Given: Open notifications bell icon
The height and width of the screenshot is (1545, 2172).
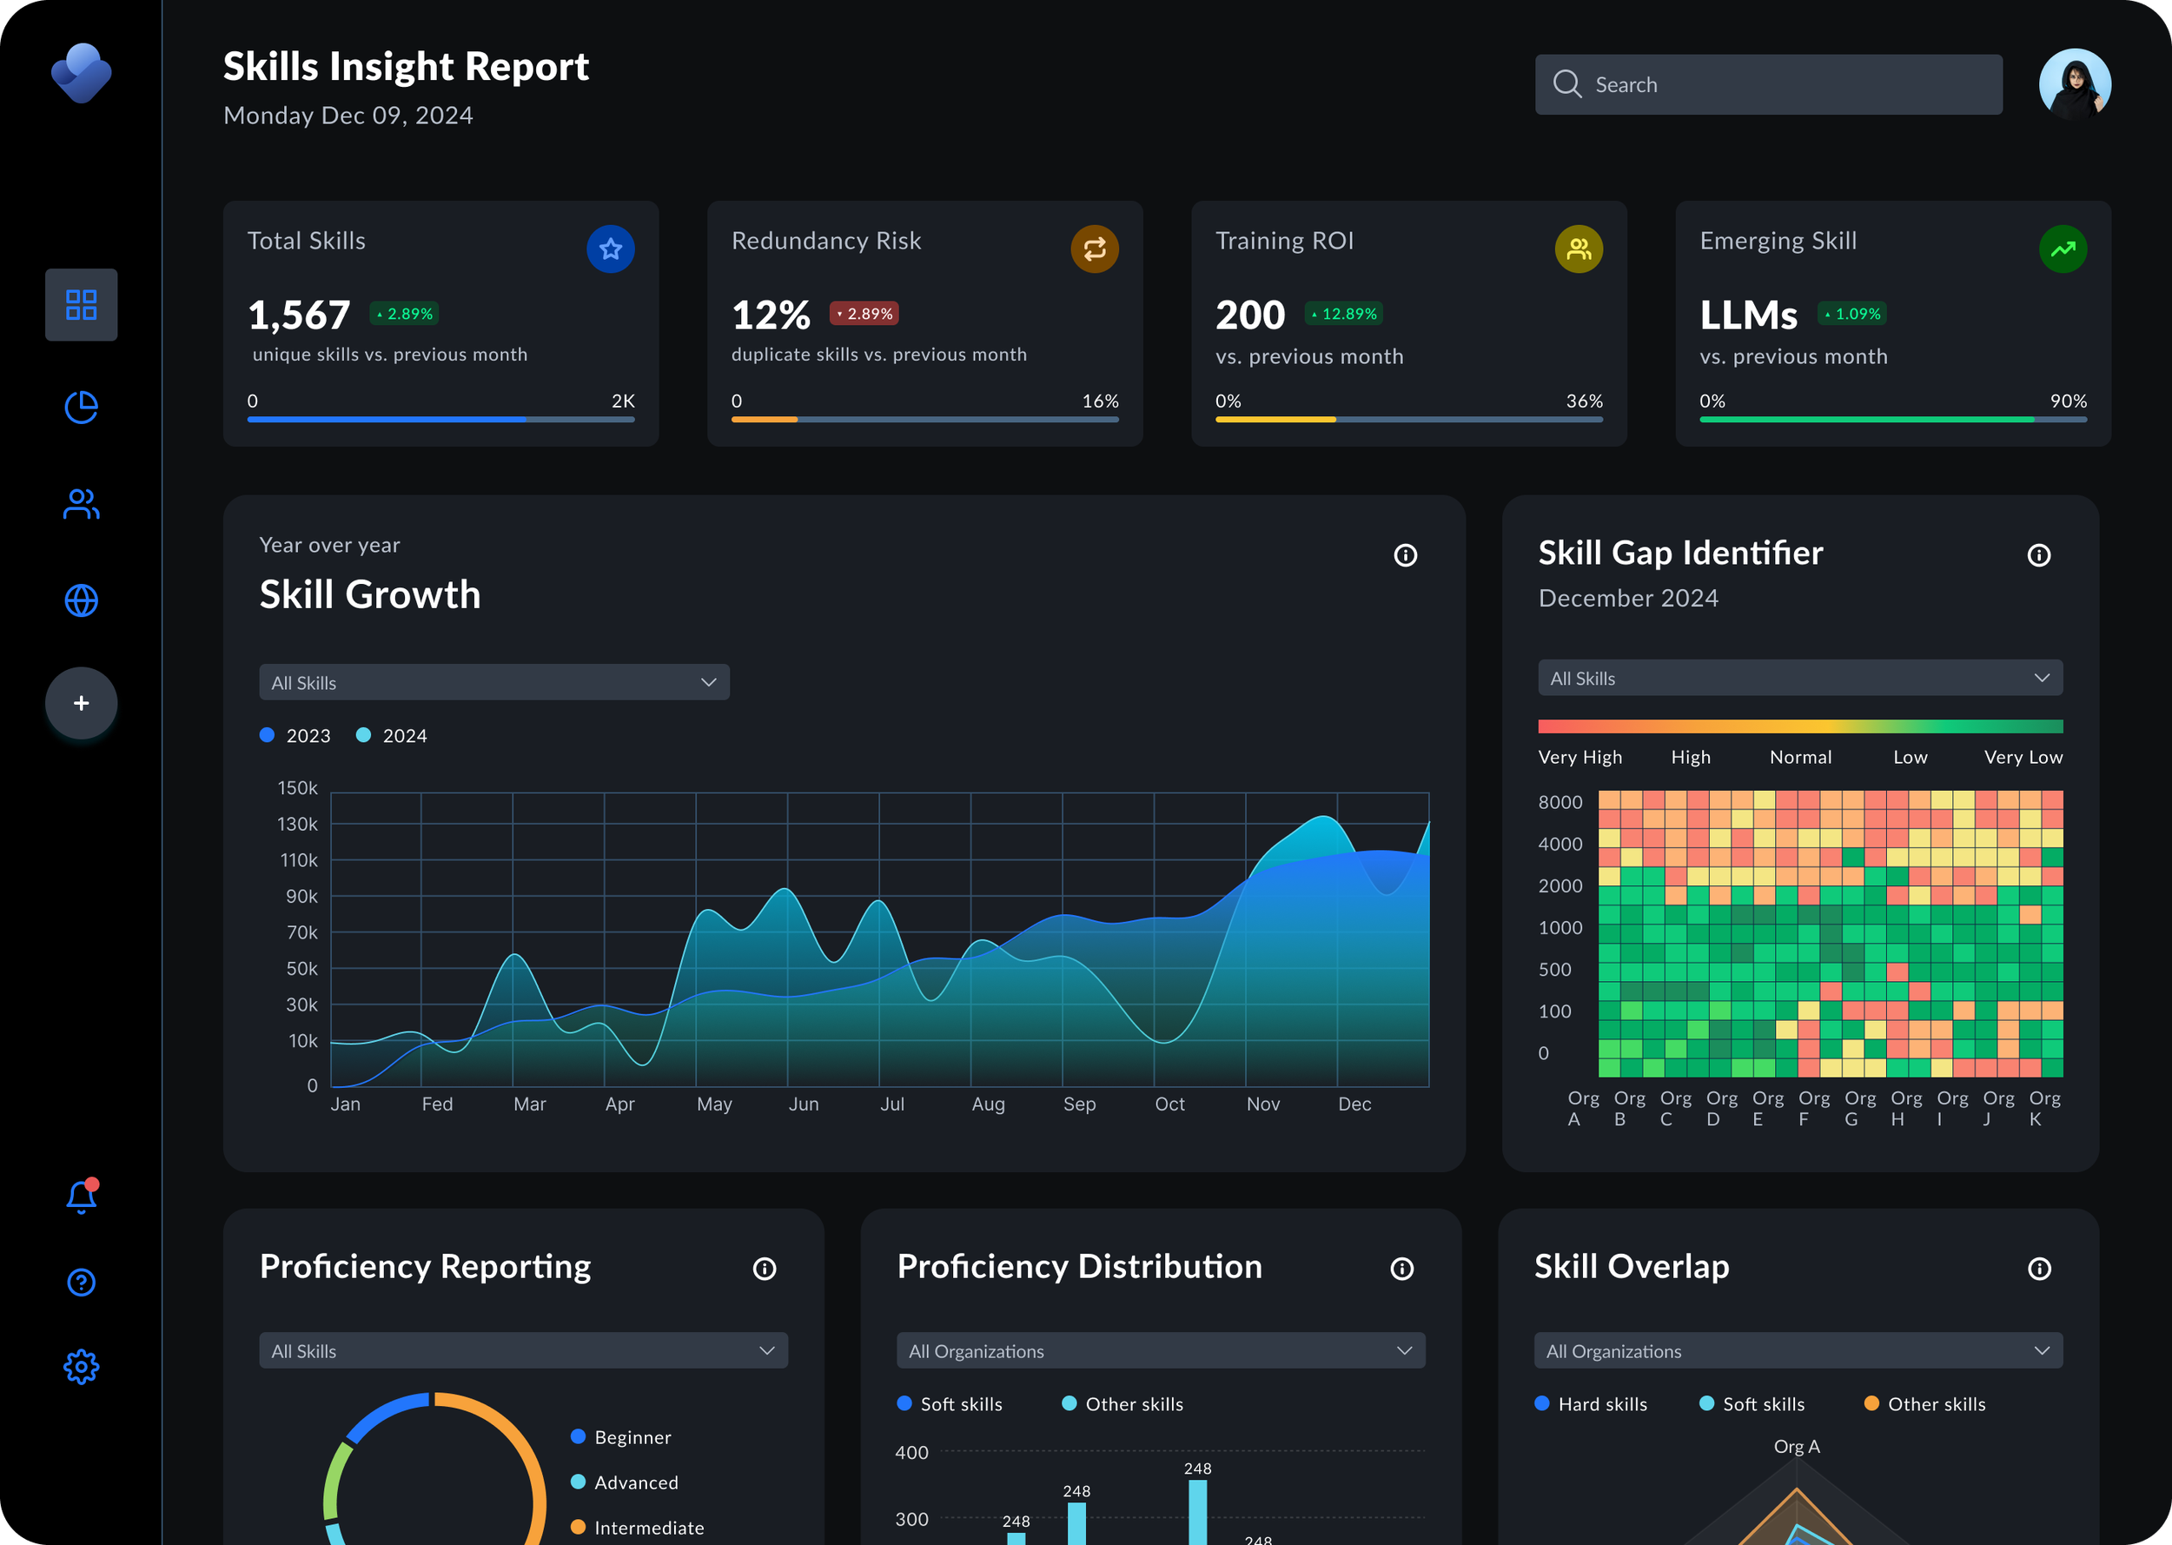Looking at the screenshot, I should [81, 1197].
